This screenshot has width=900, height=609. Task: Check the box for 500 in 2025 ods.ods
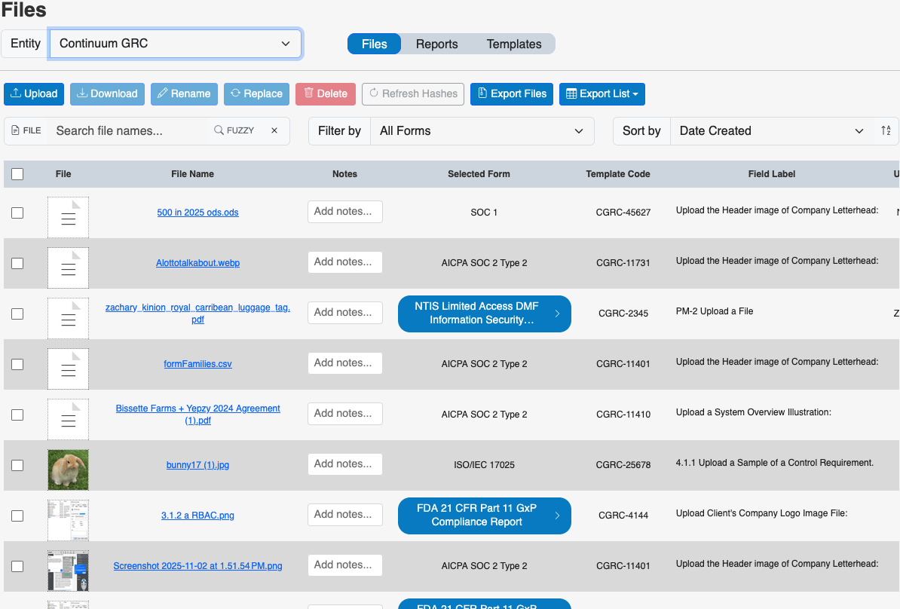pos(17,213)
